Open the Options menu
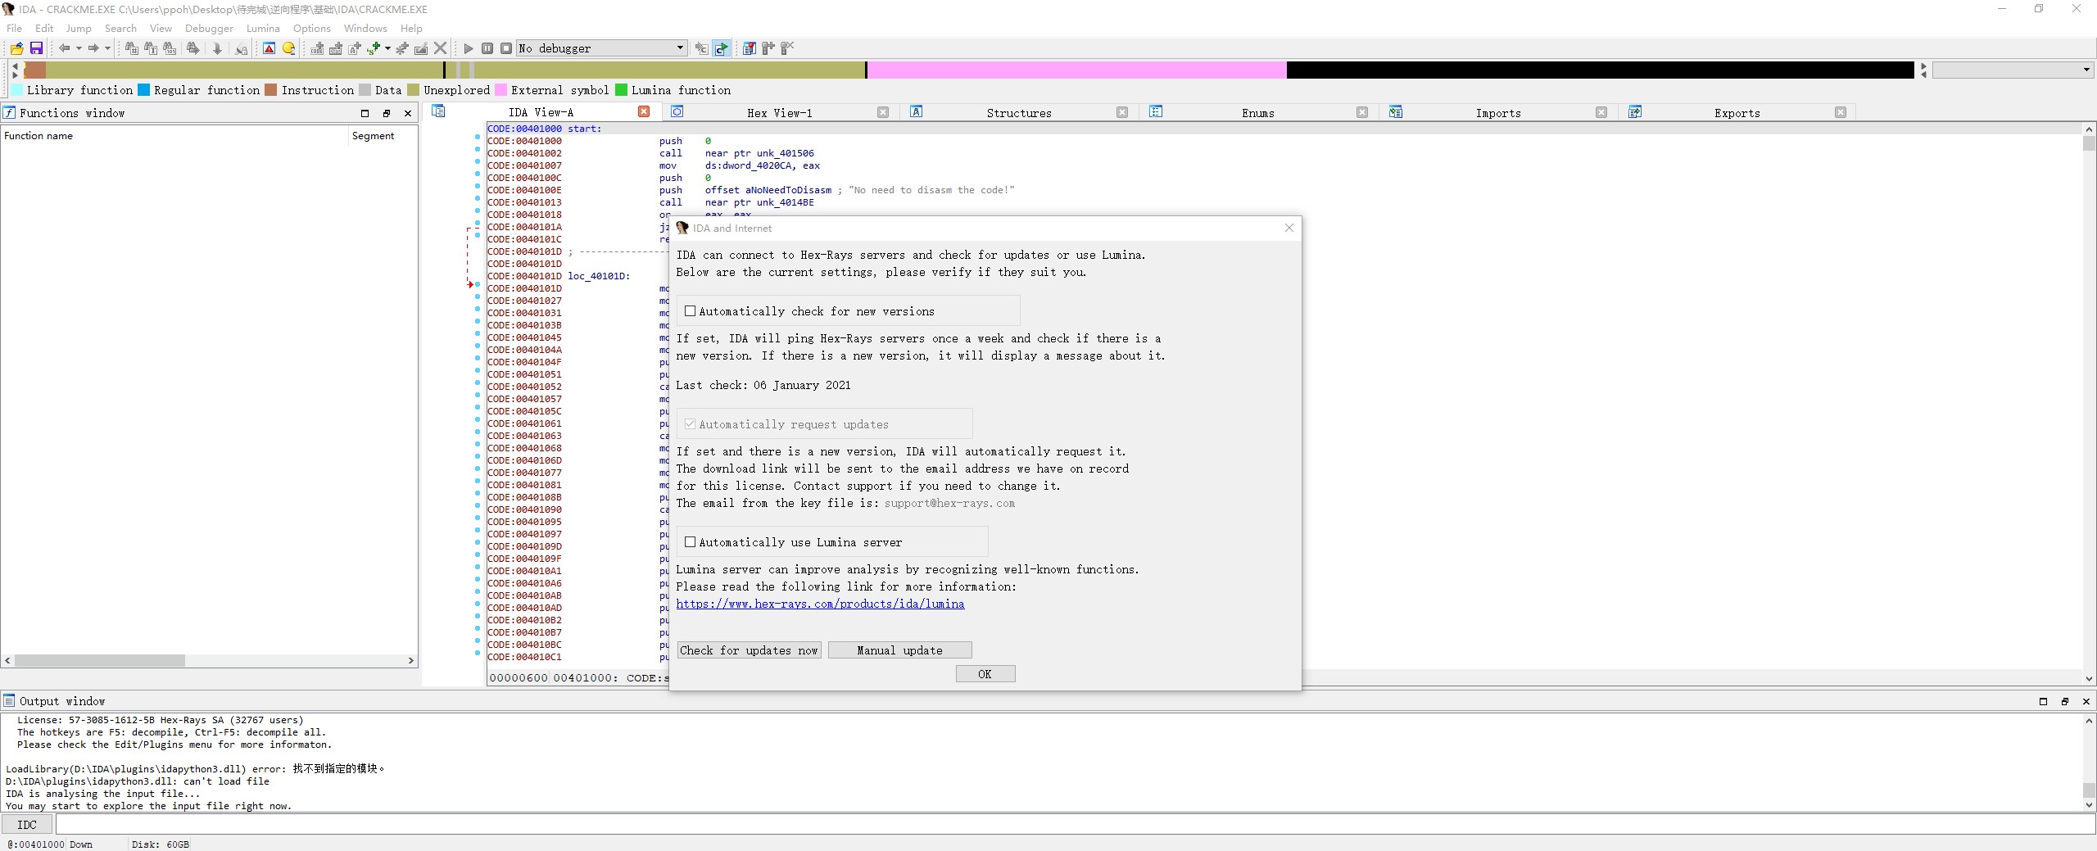Screen dimensions: 2097x851 tap(312, 28)
